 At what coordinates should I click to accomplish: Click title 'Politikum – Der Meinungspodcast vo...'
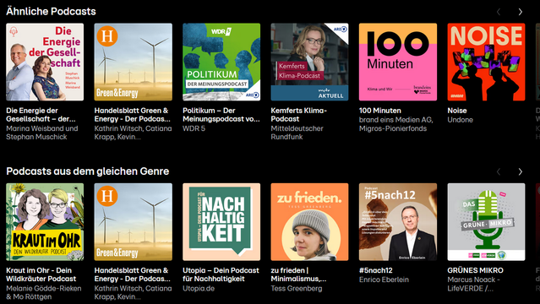221,115
